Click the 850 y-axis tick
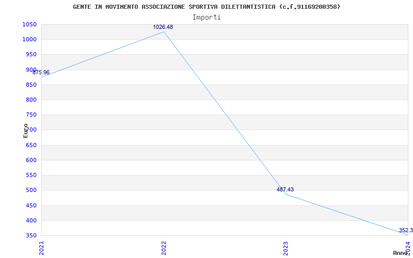 click(x=31, y=85)
